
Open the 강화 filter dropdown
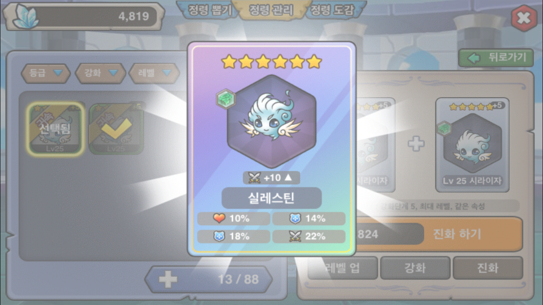[x=100, y=73]
